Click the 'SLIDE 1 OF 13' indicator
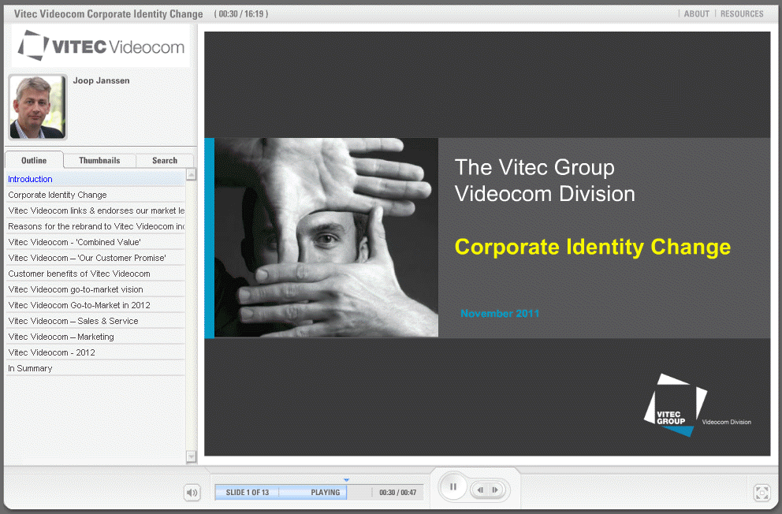This screenshot has width=782, height=514. [248, 493]
